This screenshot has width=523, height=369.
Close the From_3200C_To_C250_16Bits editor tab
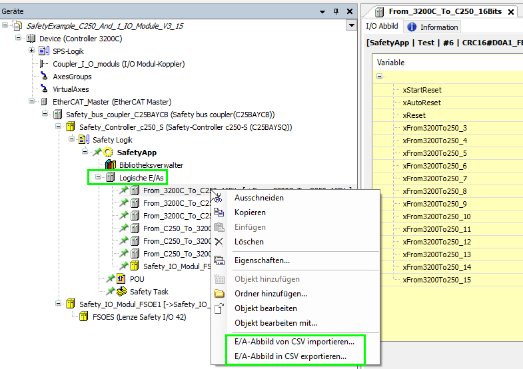(510, 12)
